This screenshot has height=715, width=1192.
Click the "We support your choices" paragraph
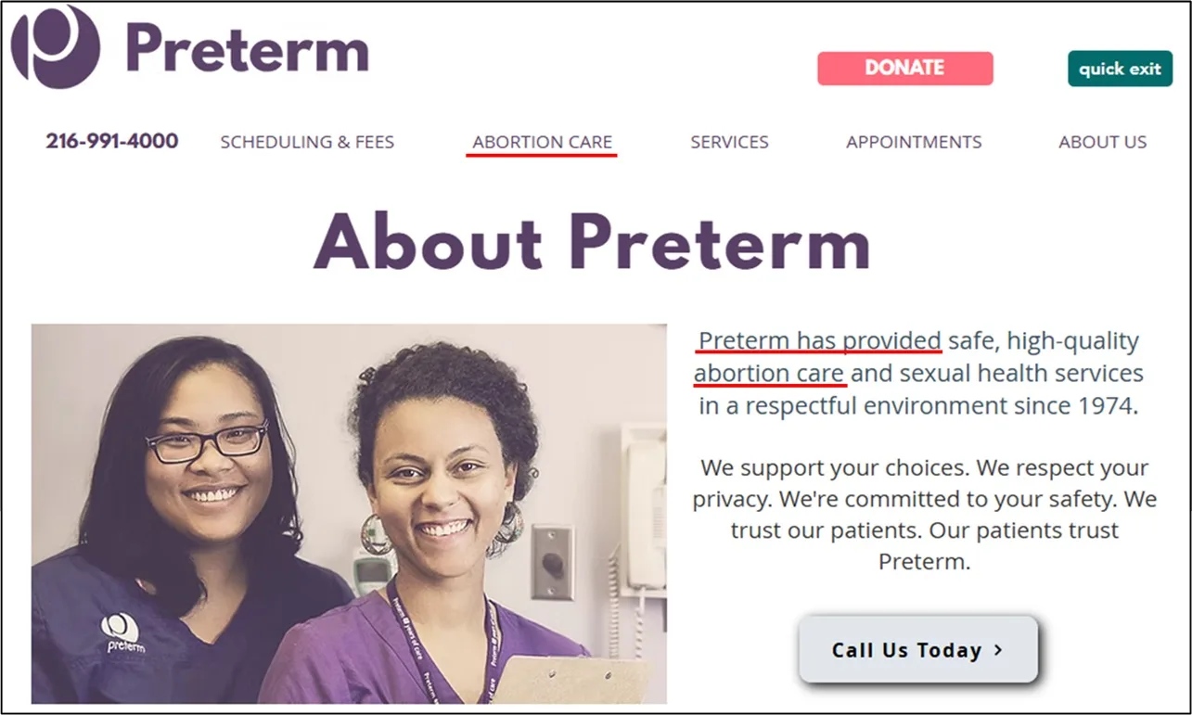coord(924,514)
